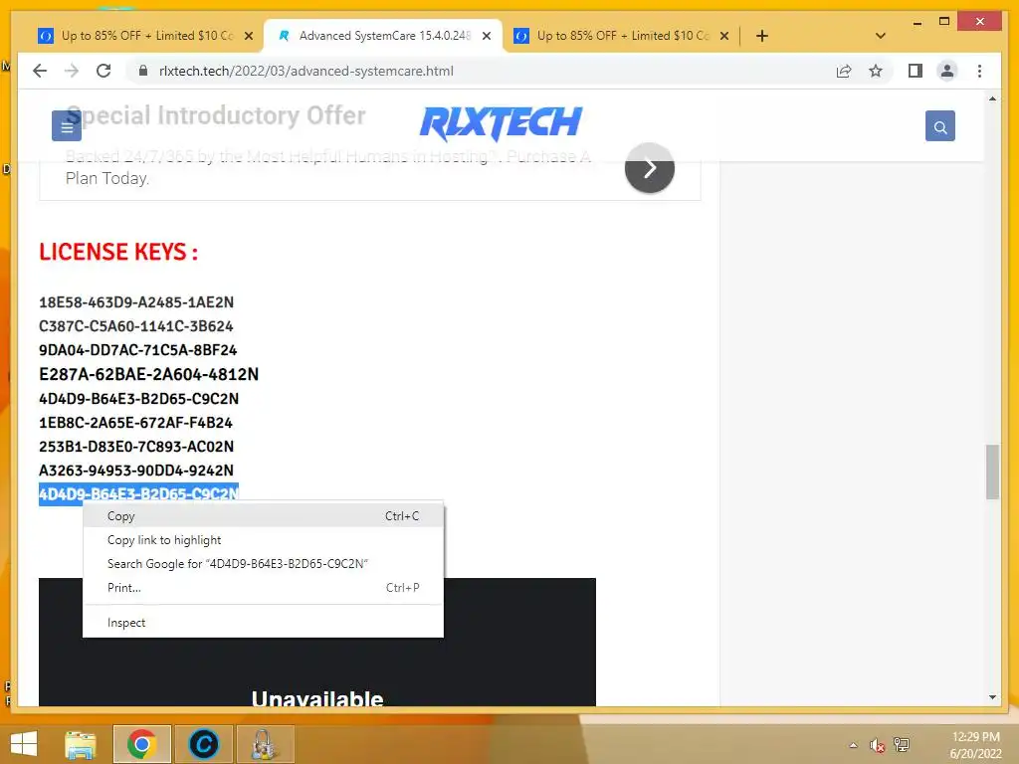1019x764 pixels.
Task: Expand the tab search dropdown arrow
Action: click(x=880, y=36)
